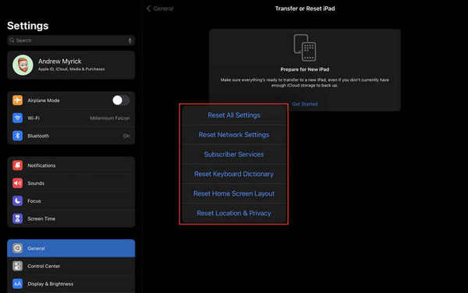The height and width of the screenshot is (293, 468).
Task: Select Subscriber Services option
Action: [234, 154]
